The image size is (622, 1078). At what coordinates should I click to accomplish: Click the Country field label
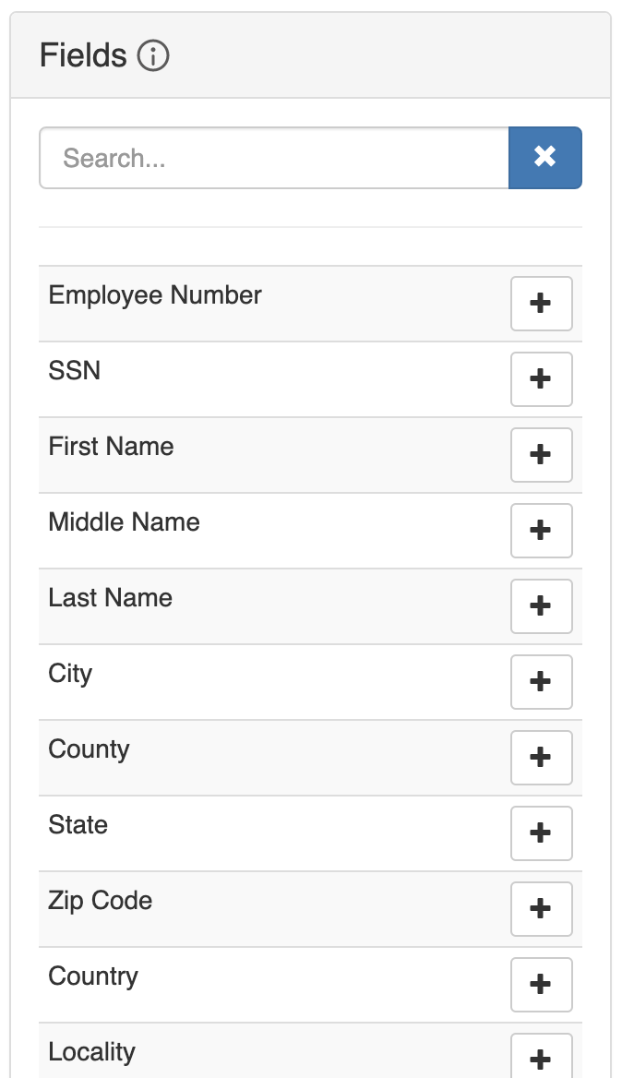(x=92, y=976)
